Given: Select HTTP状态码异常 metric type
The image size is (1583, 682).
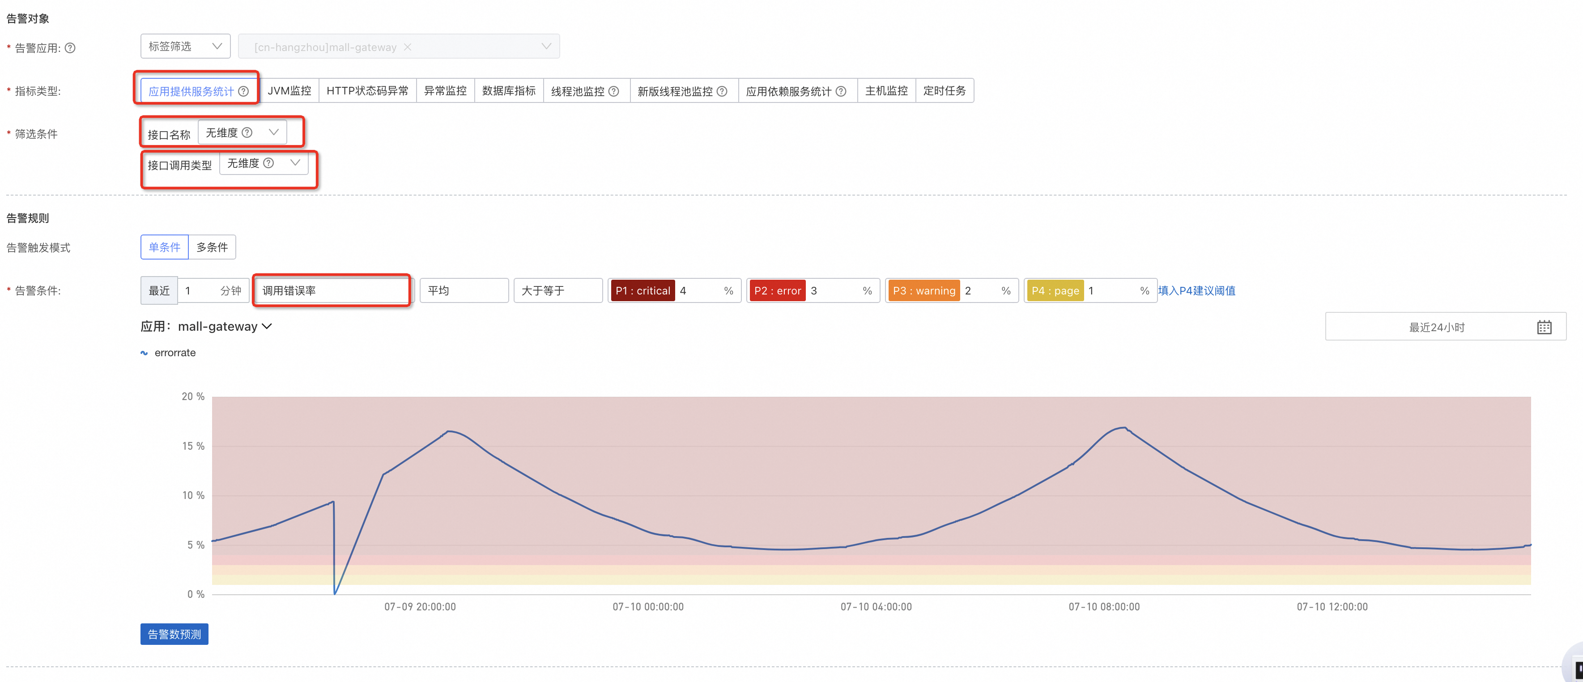Looking at the screenshot, I should [x=367, y=91].
